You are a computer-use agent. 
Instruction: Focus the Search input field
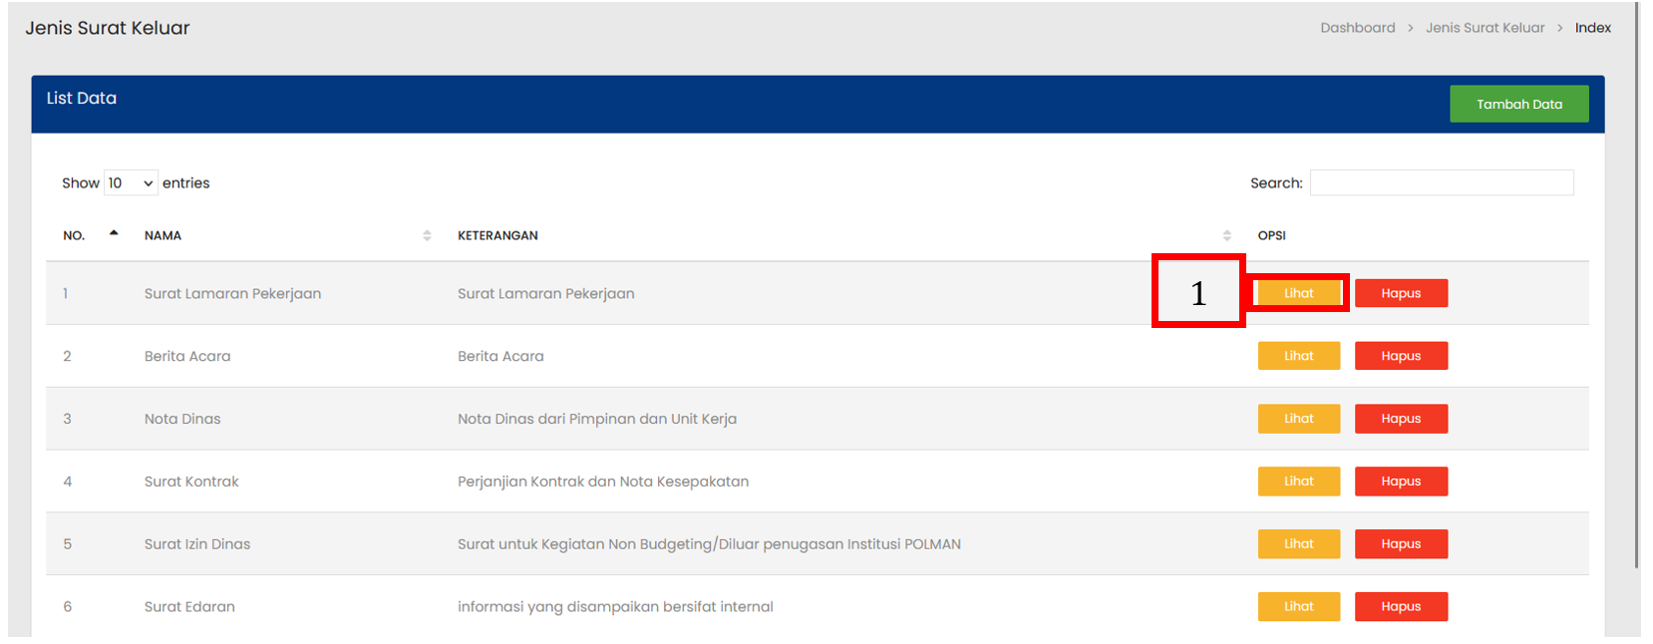1441,183
